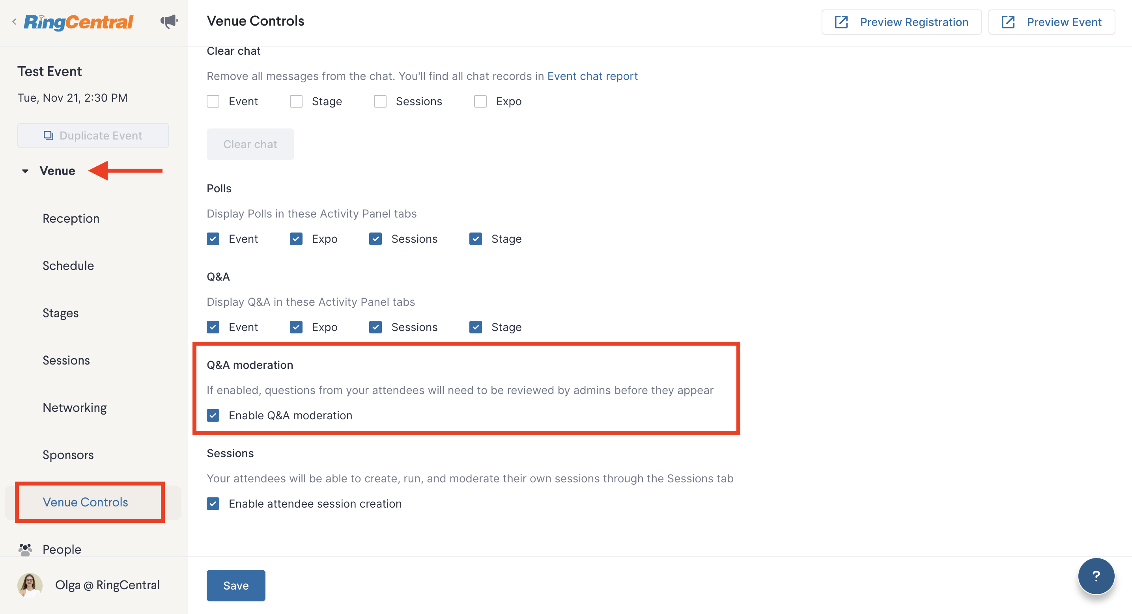Click the Save button

236,586
